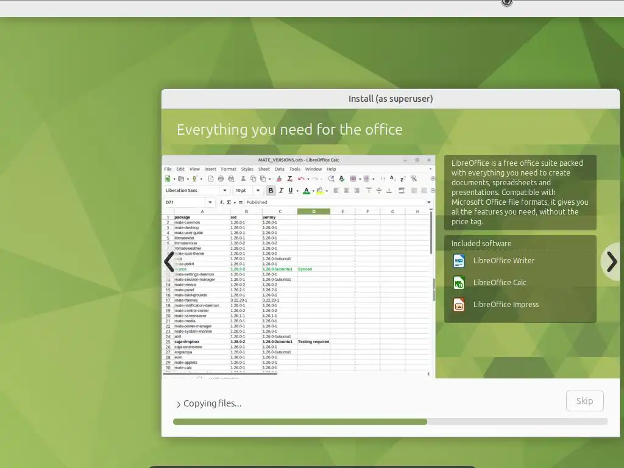The image size is (624, 468).
Task: Click the caja-dropbox cell in the spreadsheet
Action: [201, 342]
